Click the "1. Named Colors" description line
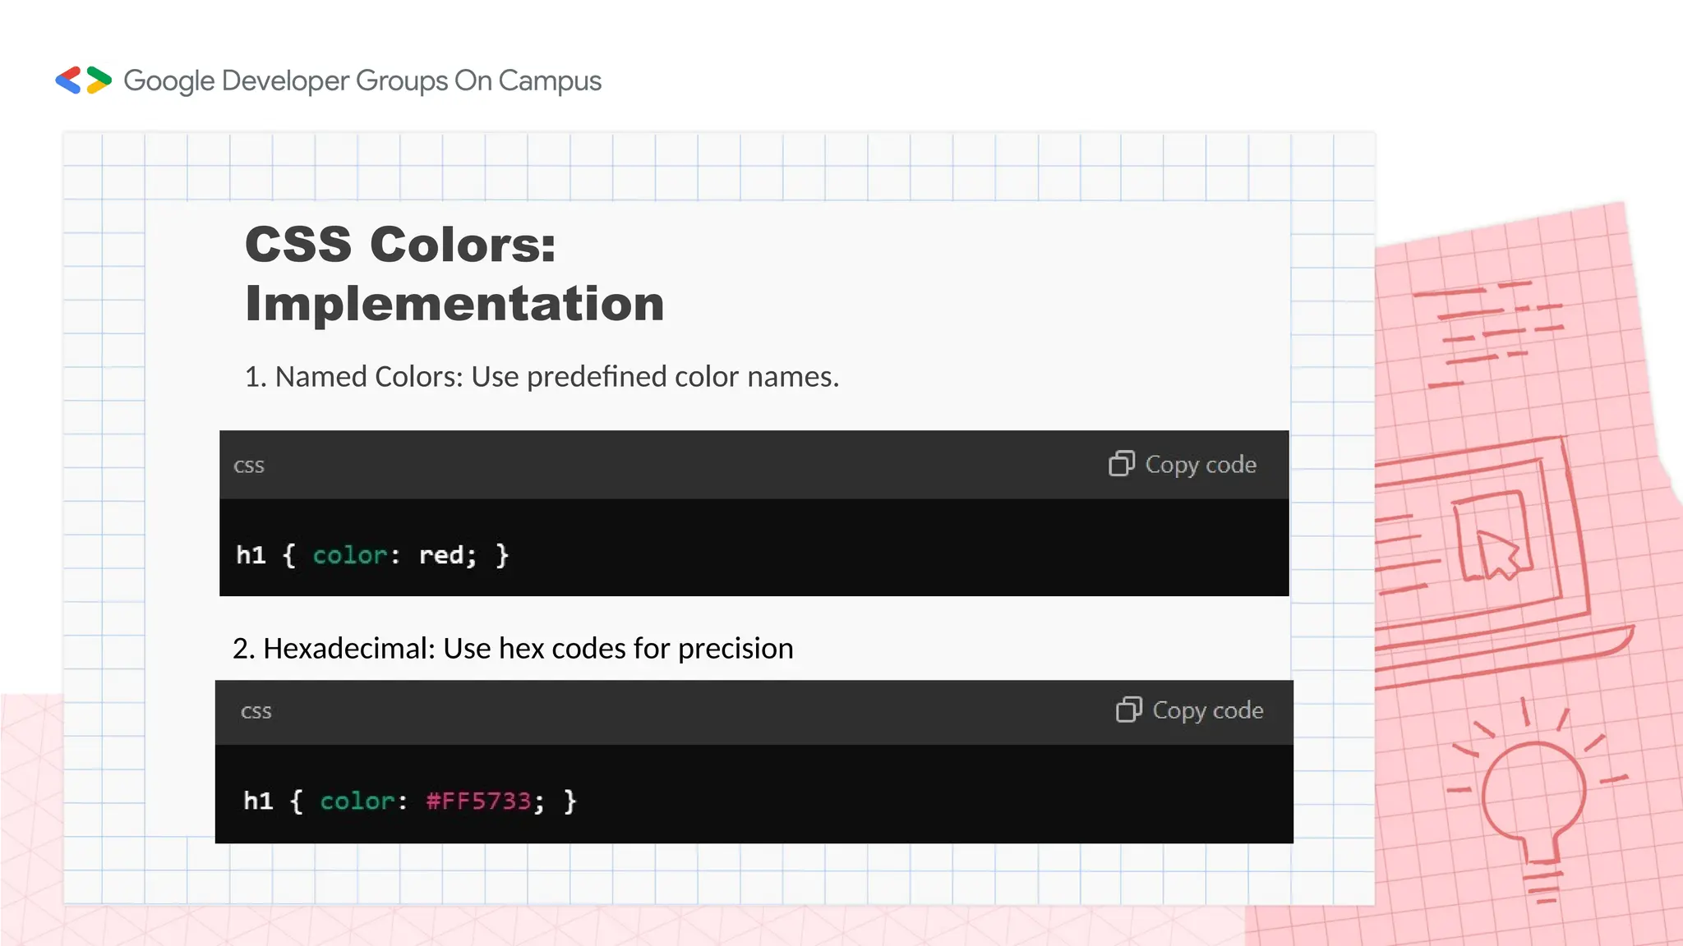 click(x=542, y=377)
